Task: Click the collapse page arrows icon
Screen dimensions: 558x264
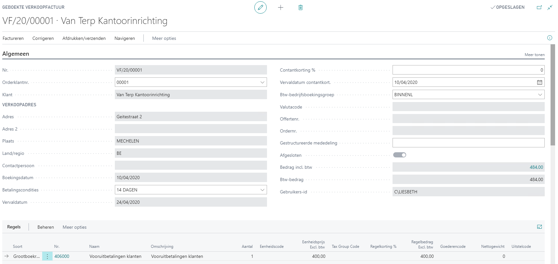Action: click(550, 7)
